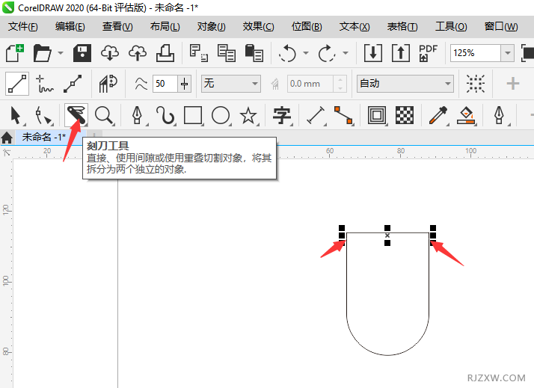Open the 编辑(E) menu
Screen dimensions: 534x388
pos(70,26)
